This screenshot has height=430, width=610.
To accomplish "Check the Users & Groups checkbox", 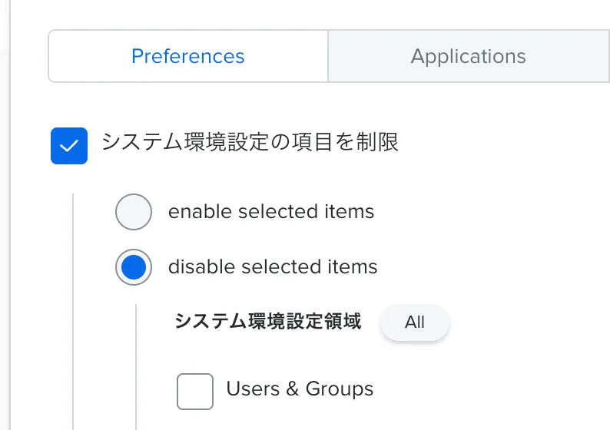I will 195,391.
